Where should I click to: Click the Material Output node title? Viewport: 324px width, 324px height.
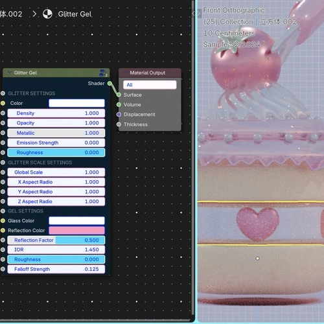click(148, 73)
